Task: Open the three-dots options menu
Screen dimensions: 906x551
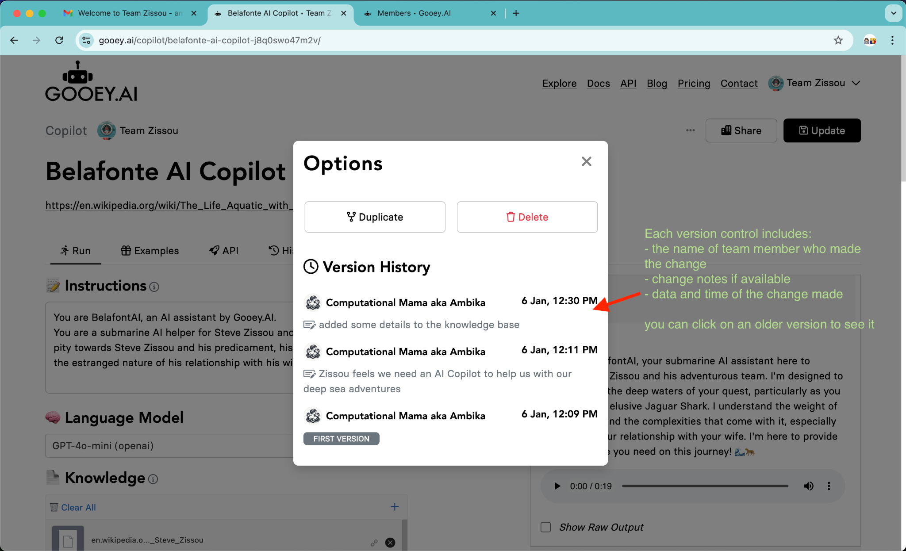Action: tap(690, 130)
